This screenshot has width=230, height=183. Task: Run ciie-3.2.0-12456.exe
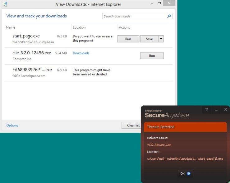coord(152,56)
